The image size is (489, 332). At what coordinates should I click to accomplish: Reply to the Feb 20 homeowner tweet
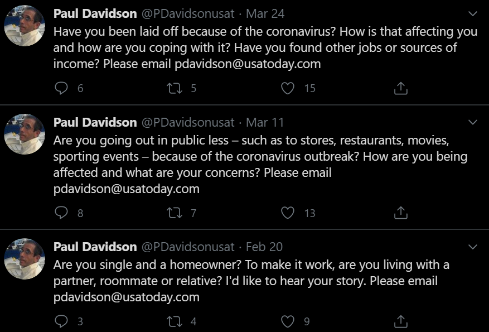[x=62, y=321]
